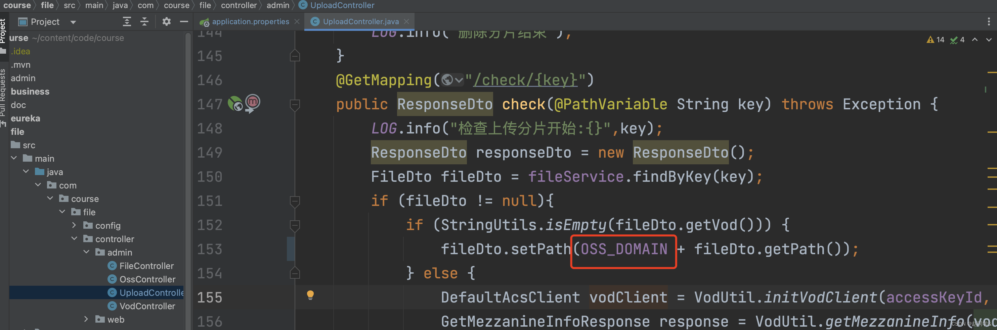Go to previous highlighted error arrow
The width and height of the screenshot is (997, 330).
[x=975, y=40]
